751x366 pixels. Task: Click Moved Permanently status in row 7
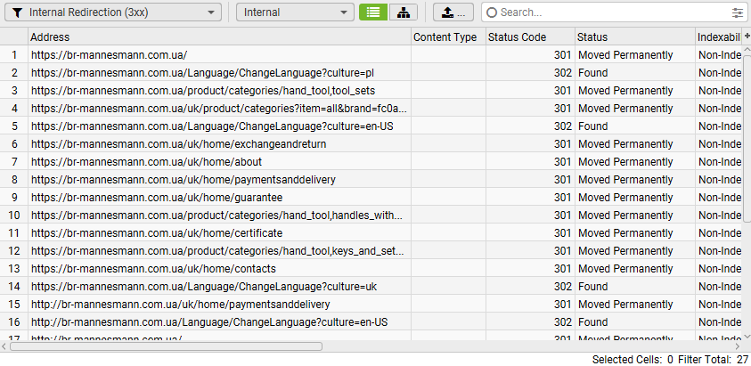pos(625,162)
